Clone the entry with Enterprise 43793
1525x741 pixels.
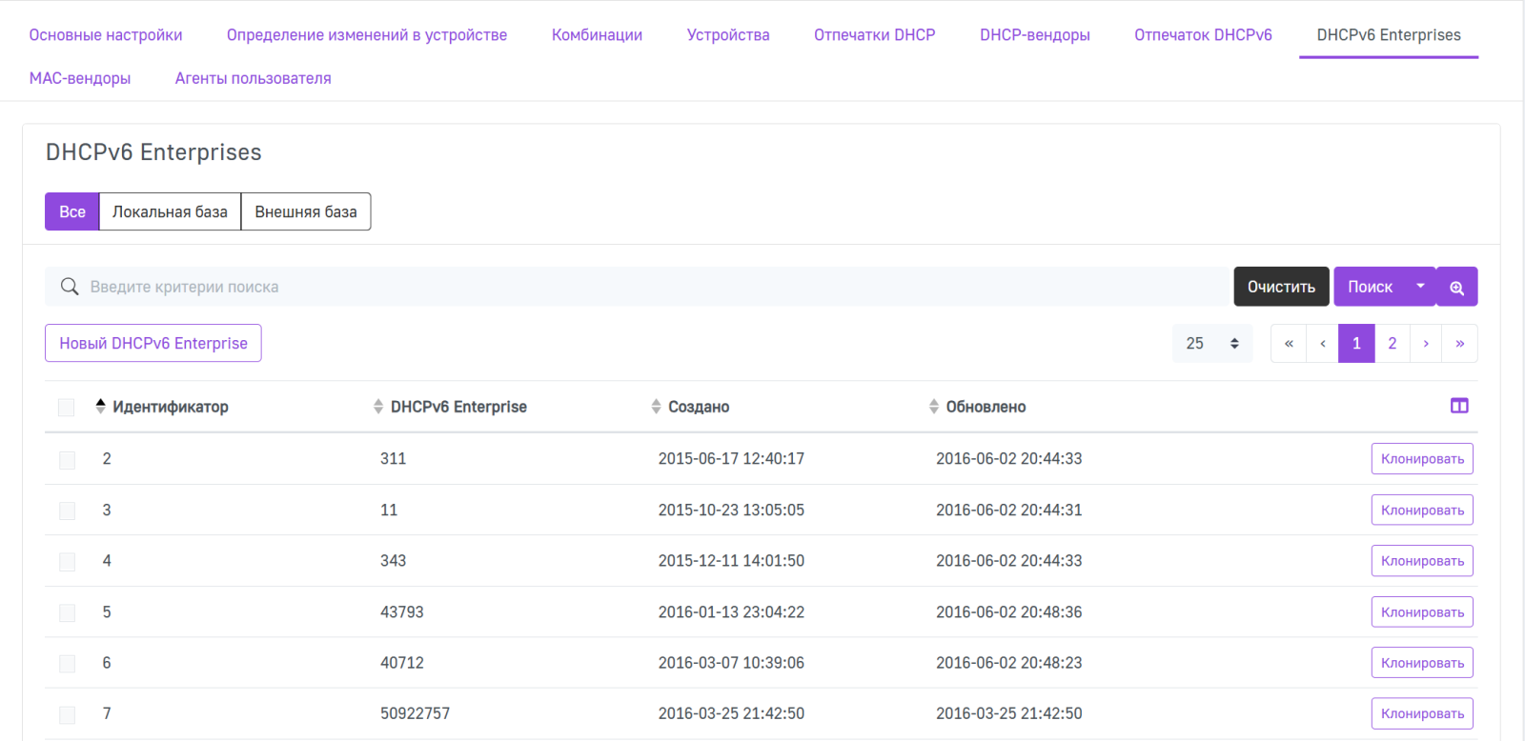pos(1422,612)
